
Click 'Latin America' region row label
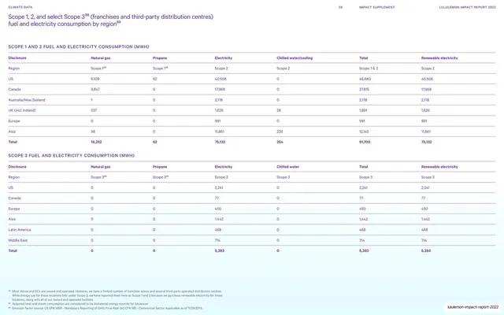(20, 230)
